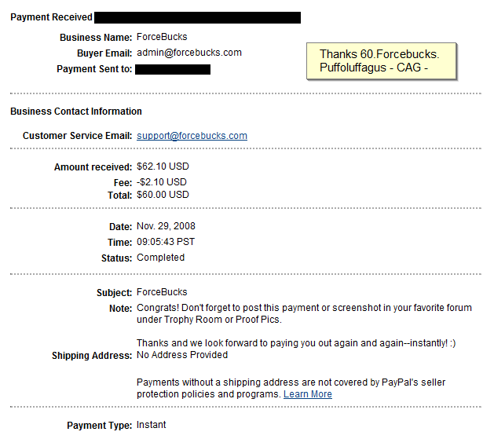
Task: Click the Payment Received heading
Action: (x=51, y=17)
